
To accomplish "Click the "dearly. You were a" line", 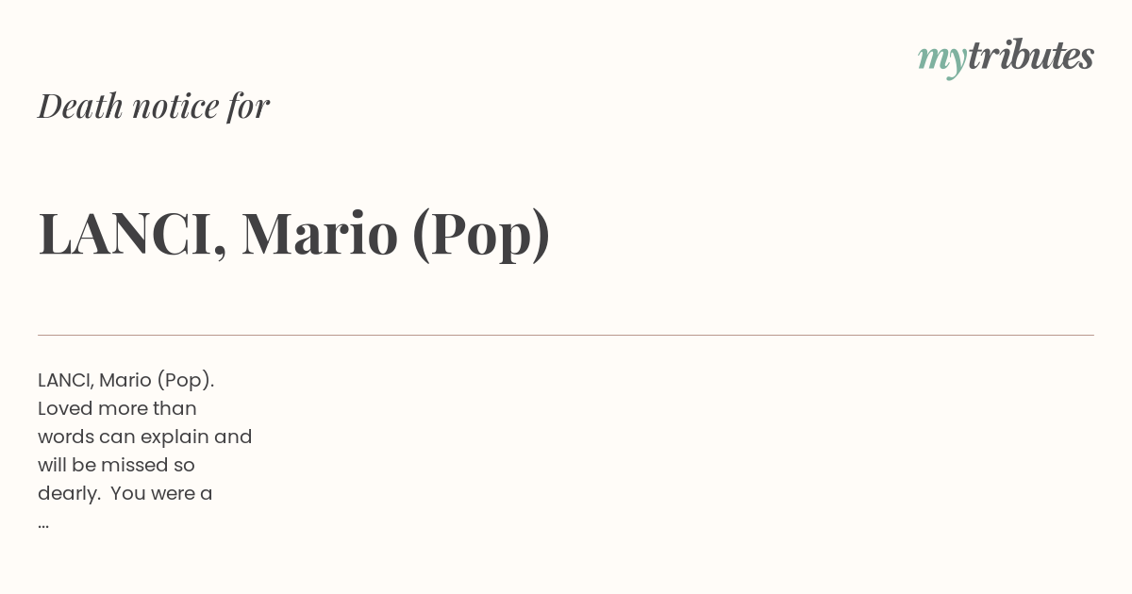I will pyautogui.click(x=125, y=493).
